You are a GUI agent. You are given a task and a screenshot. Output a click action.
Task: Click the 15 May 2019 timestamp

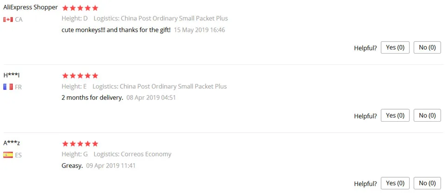point(199,30)
